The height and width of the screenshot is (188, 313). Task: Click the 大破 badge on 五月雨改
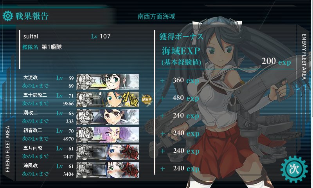(x=130, y=152)
